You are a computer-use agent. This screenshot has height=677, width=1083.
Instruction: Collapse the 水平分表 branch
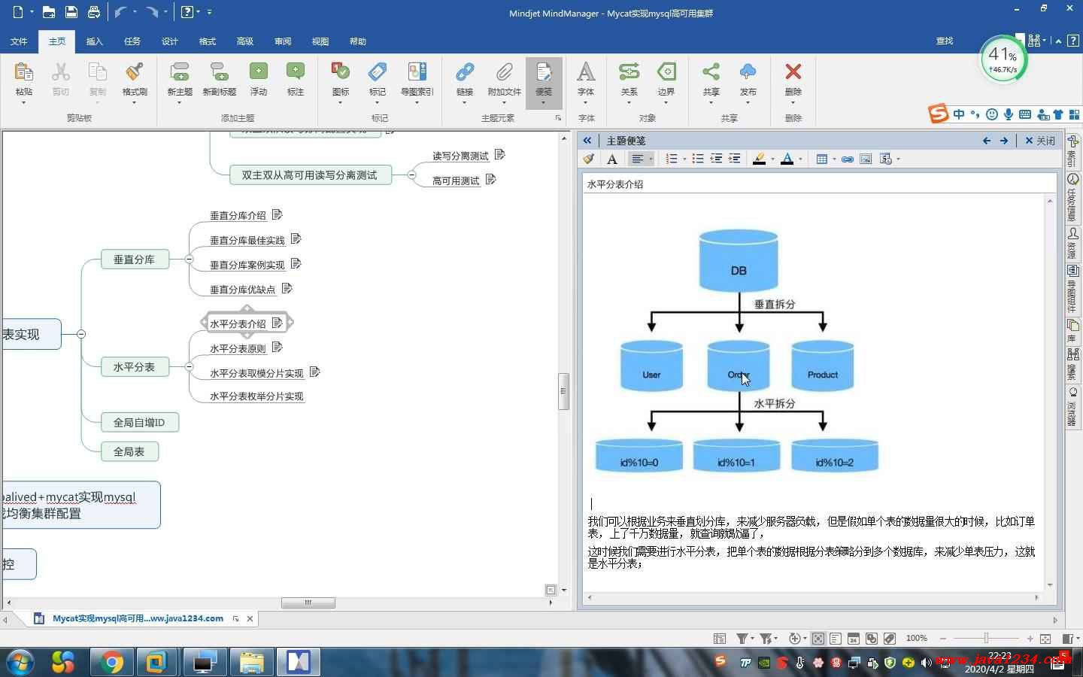tap(189, 367)
